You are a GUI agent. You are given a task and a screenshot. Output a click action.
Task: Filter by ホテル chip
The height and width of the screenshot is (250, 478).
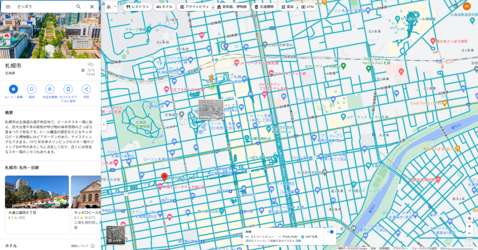click(x=165, y=7)
